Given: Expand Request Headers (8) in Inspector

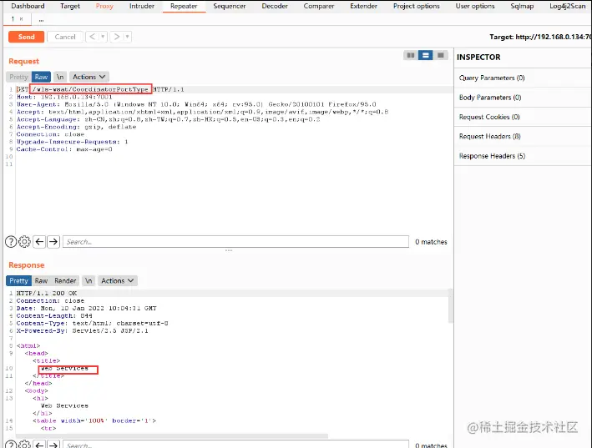Looking at the screenshot, I should (523, 137).
